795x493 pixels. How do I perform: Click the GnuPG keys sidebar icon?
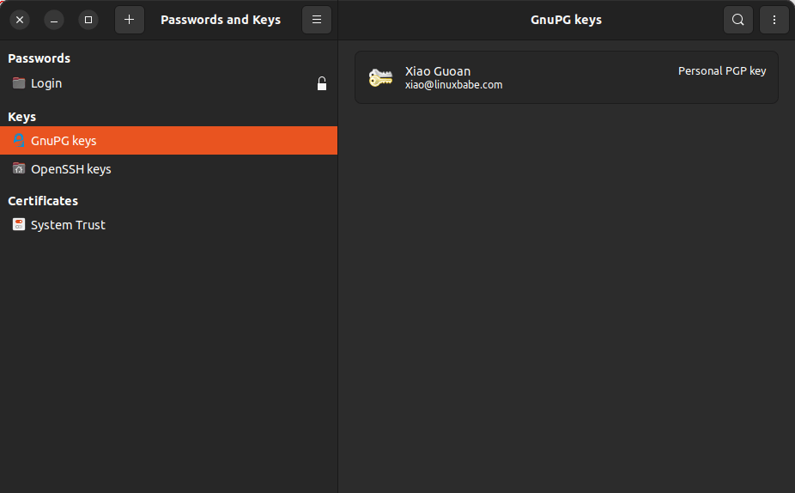[x=19, y=141]
